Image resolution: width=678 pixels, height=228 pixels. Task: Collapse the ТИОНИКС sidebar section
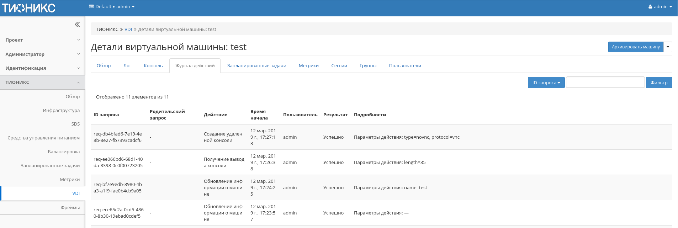[42, 82]
